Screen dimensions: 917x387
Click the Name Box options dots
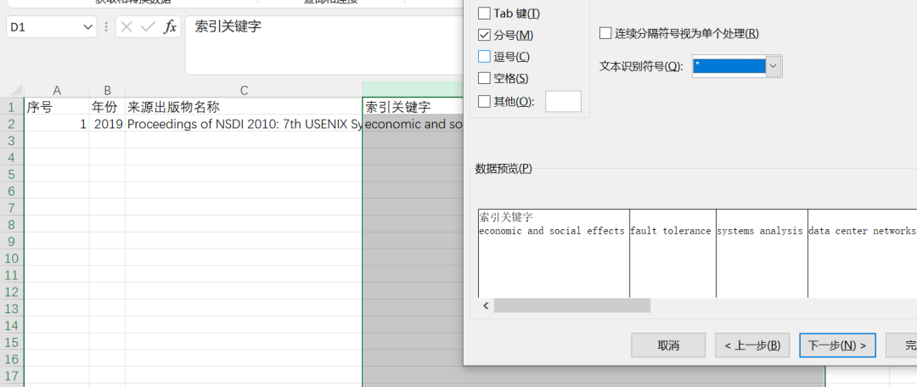coord(106,27)
